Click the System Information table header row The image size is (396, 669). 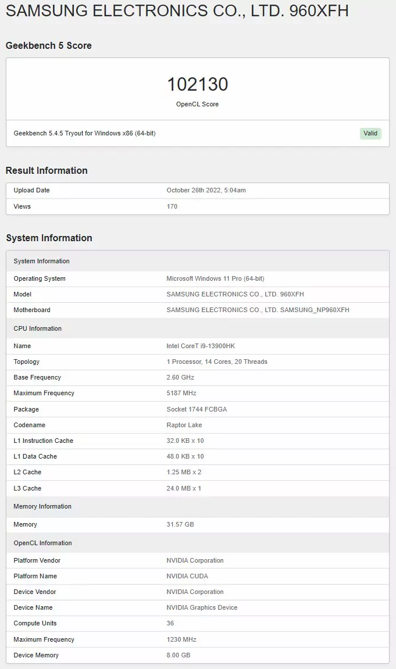pos(198,261)
